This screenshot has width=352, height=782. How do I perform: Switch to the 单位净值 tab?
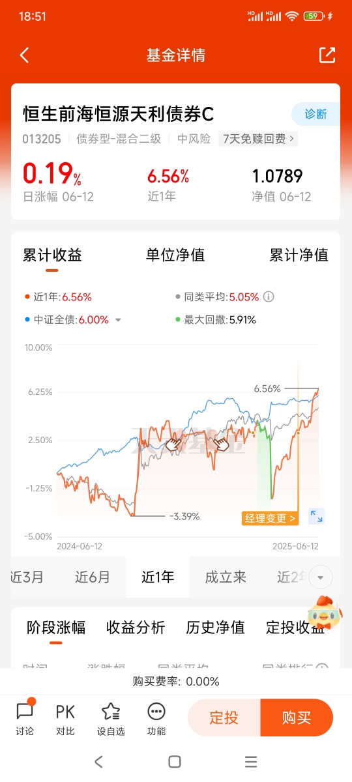(x=175, y=255)
